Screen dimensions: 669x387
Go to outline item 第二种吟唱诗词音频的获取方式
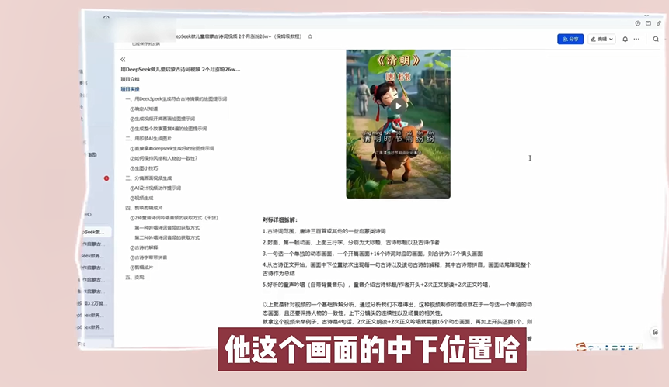pyautogui.click(x=167, y=238)
